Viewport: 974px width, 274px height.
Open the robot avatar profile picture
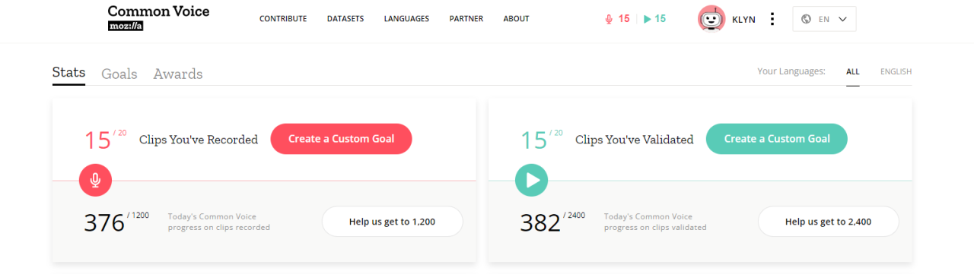point(711,19)
